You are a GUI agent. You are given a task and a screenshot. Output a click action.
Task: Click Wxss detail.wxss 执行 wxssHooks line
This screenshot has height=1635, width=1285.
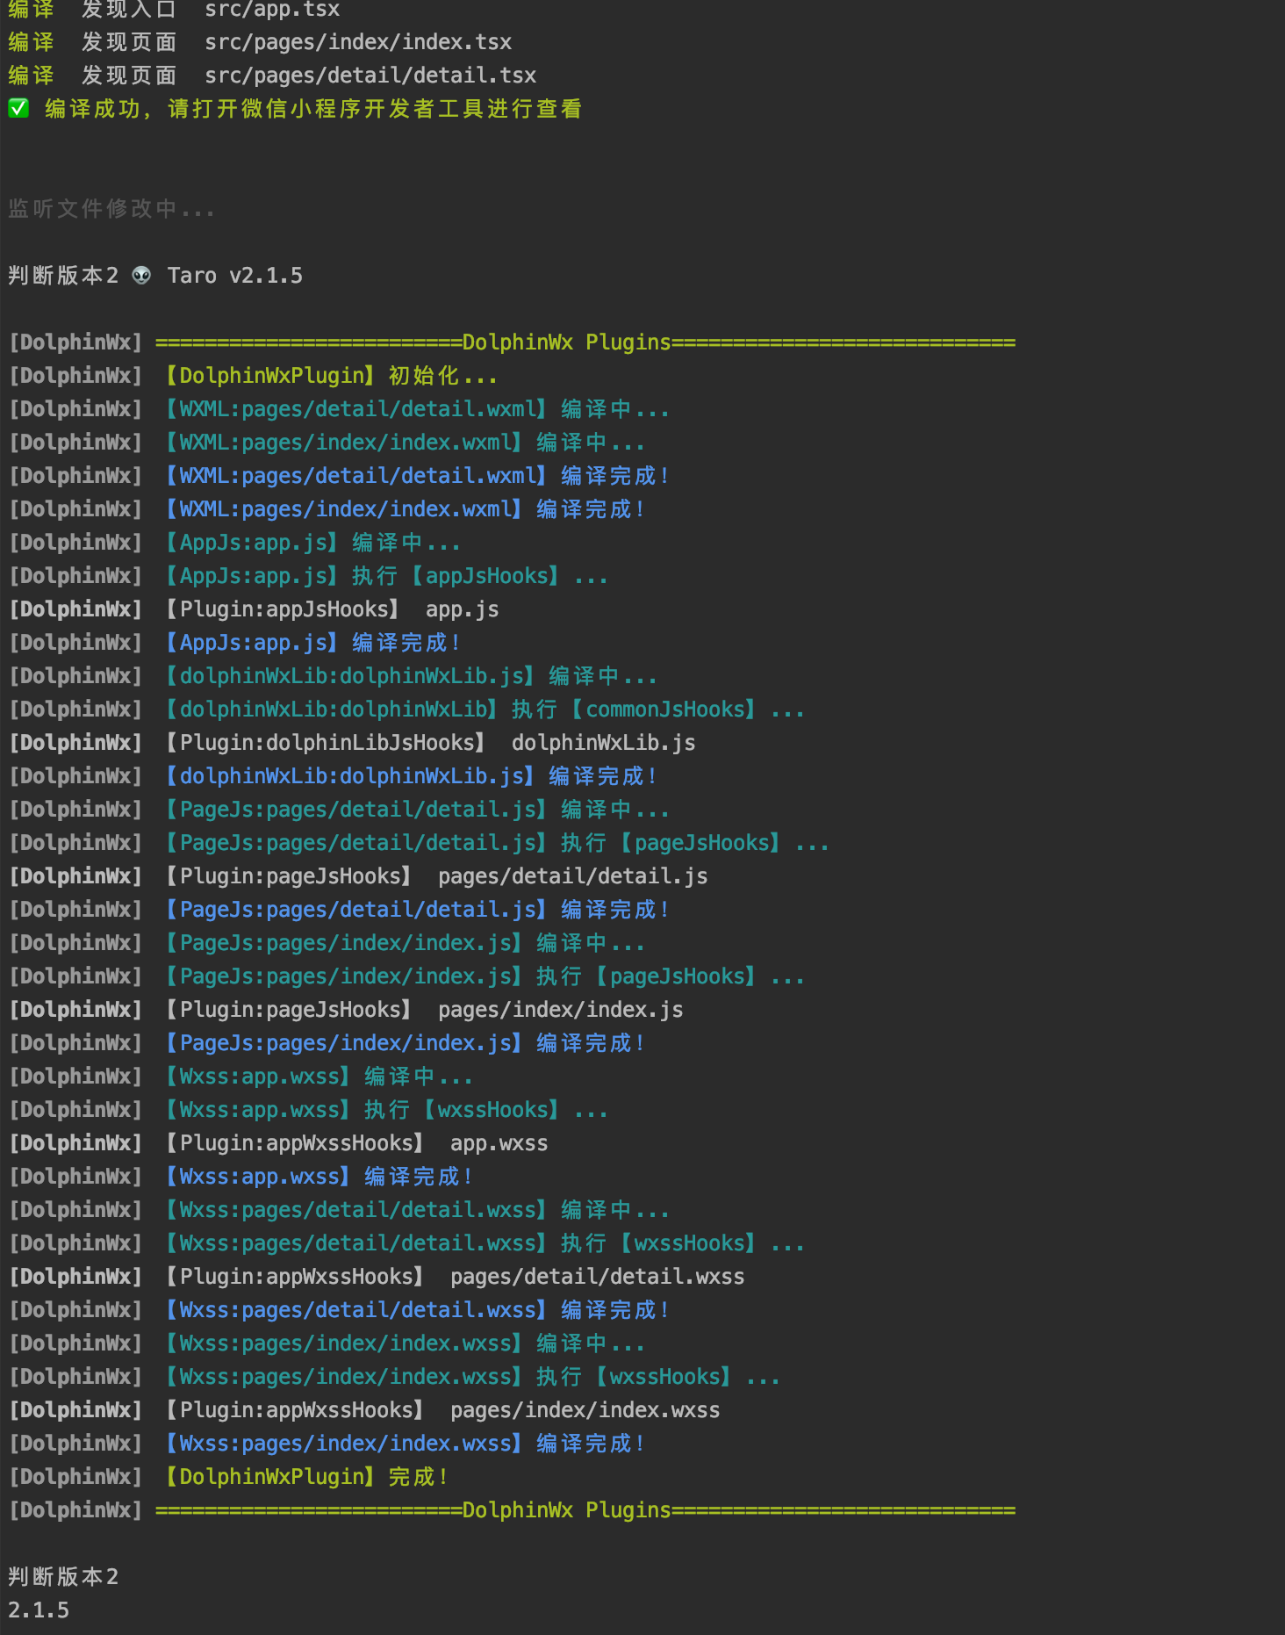pos(407,1243)
